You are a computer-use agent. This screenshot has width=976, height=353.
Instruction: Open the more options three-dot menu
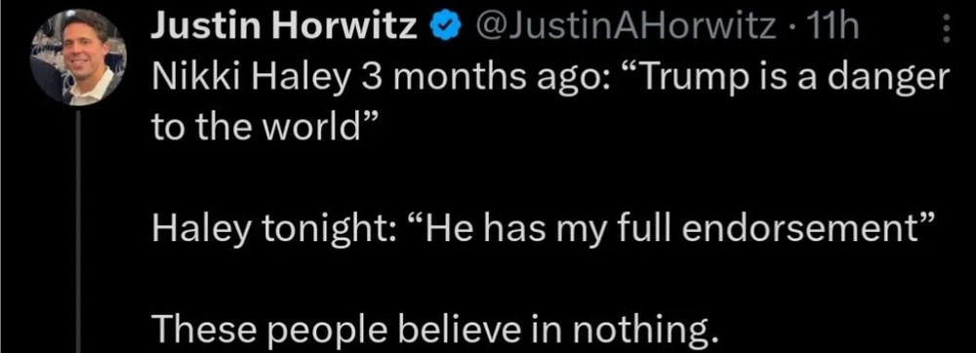pos(947,28)
